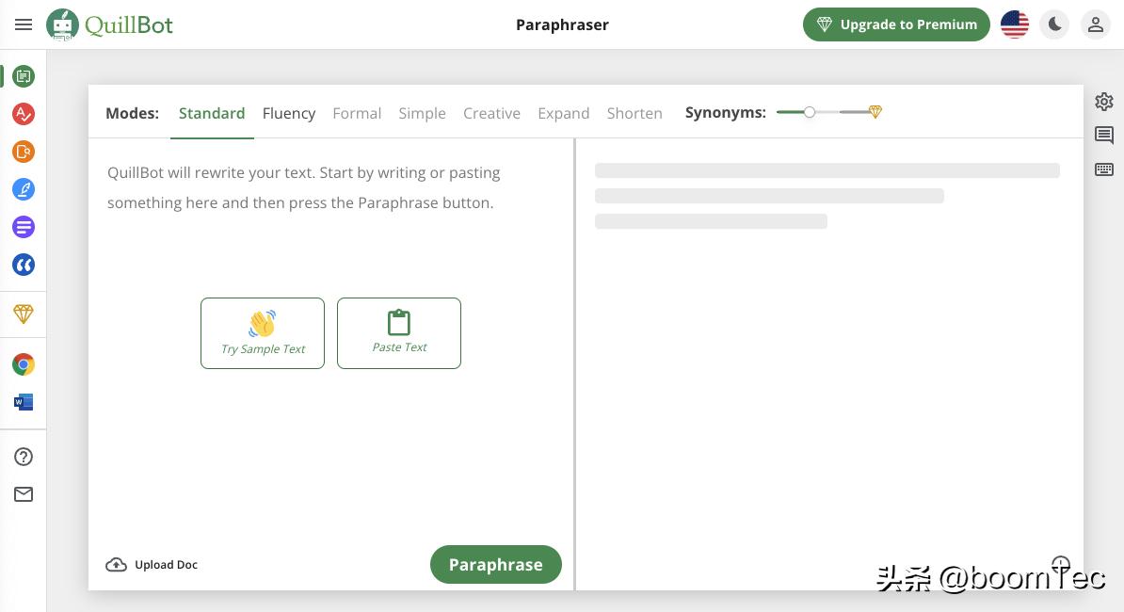This screenshot has height=612, width=1124.
Task: Open the Summarizer sidebar tool
Action: click(24, 227)
